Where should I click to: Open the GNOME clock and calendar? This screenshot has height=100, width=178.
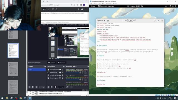pos(133,6)
